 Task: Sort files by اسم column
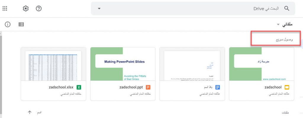[x=39, y=112]
